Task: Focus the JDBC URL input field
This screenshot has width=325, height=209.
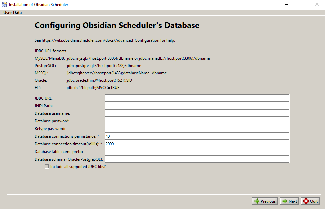Action: [x=197, y=98]
